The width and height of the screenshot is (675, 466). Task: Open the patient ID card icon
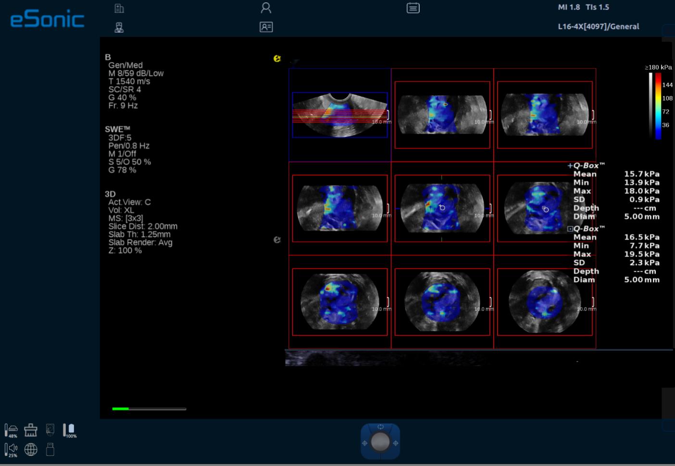(x=266, y=27)
